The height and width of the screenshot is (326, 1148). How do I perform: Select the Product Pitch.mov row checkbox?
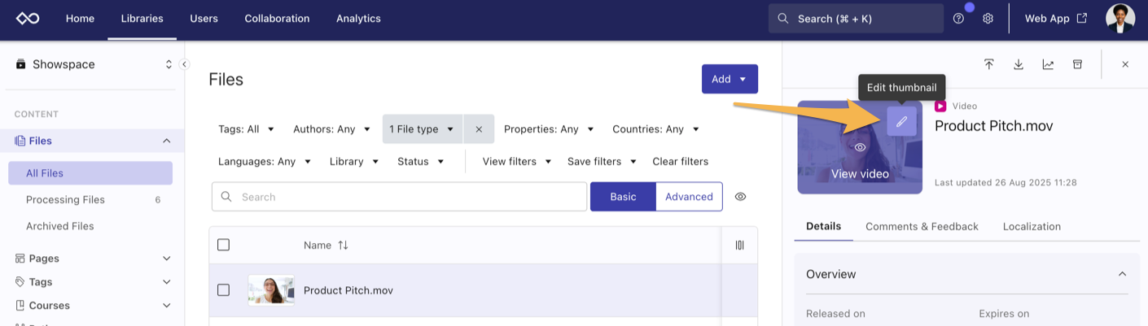[224, 290]
